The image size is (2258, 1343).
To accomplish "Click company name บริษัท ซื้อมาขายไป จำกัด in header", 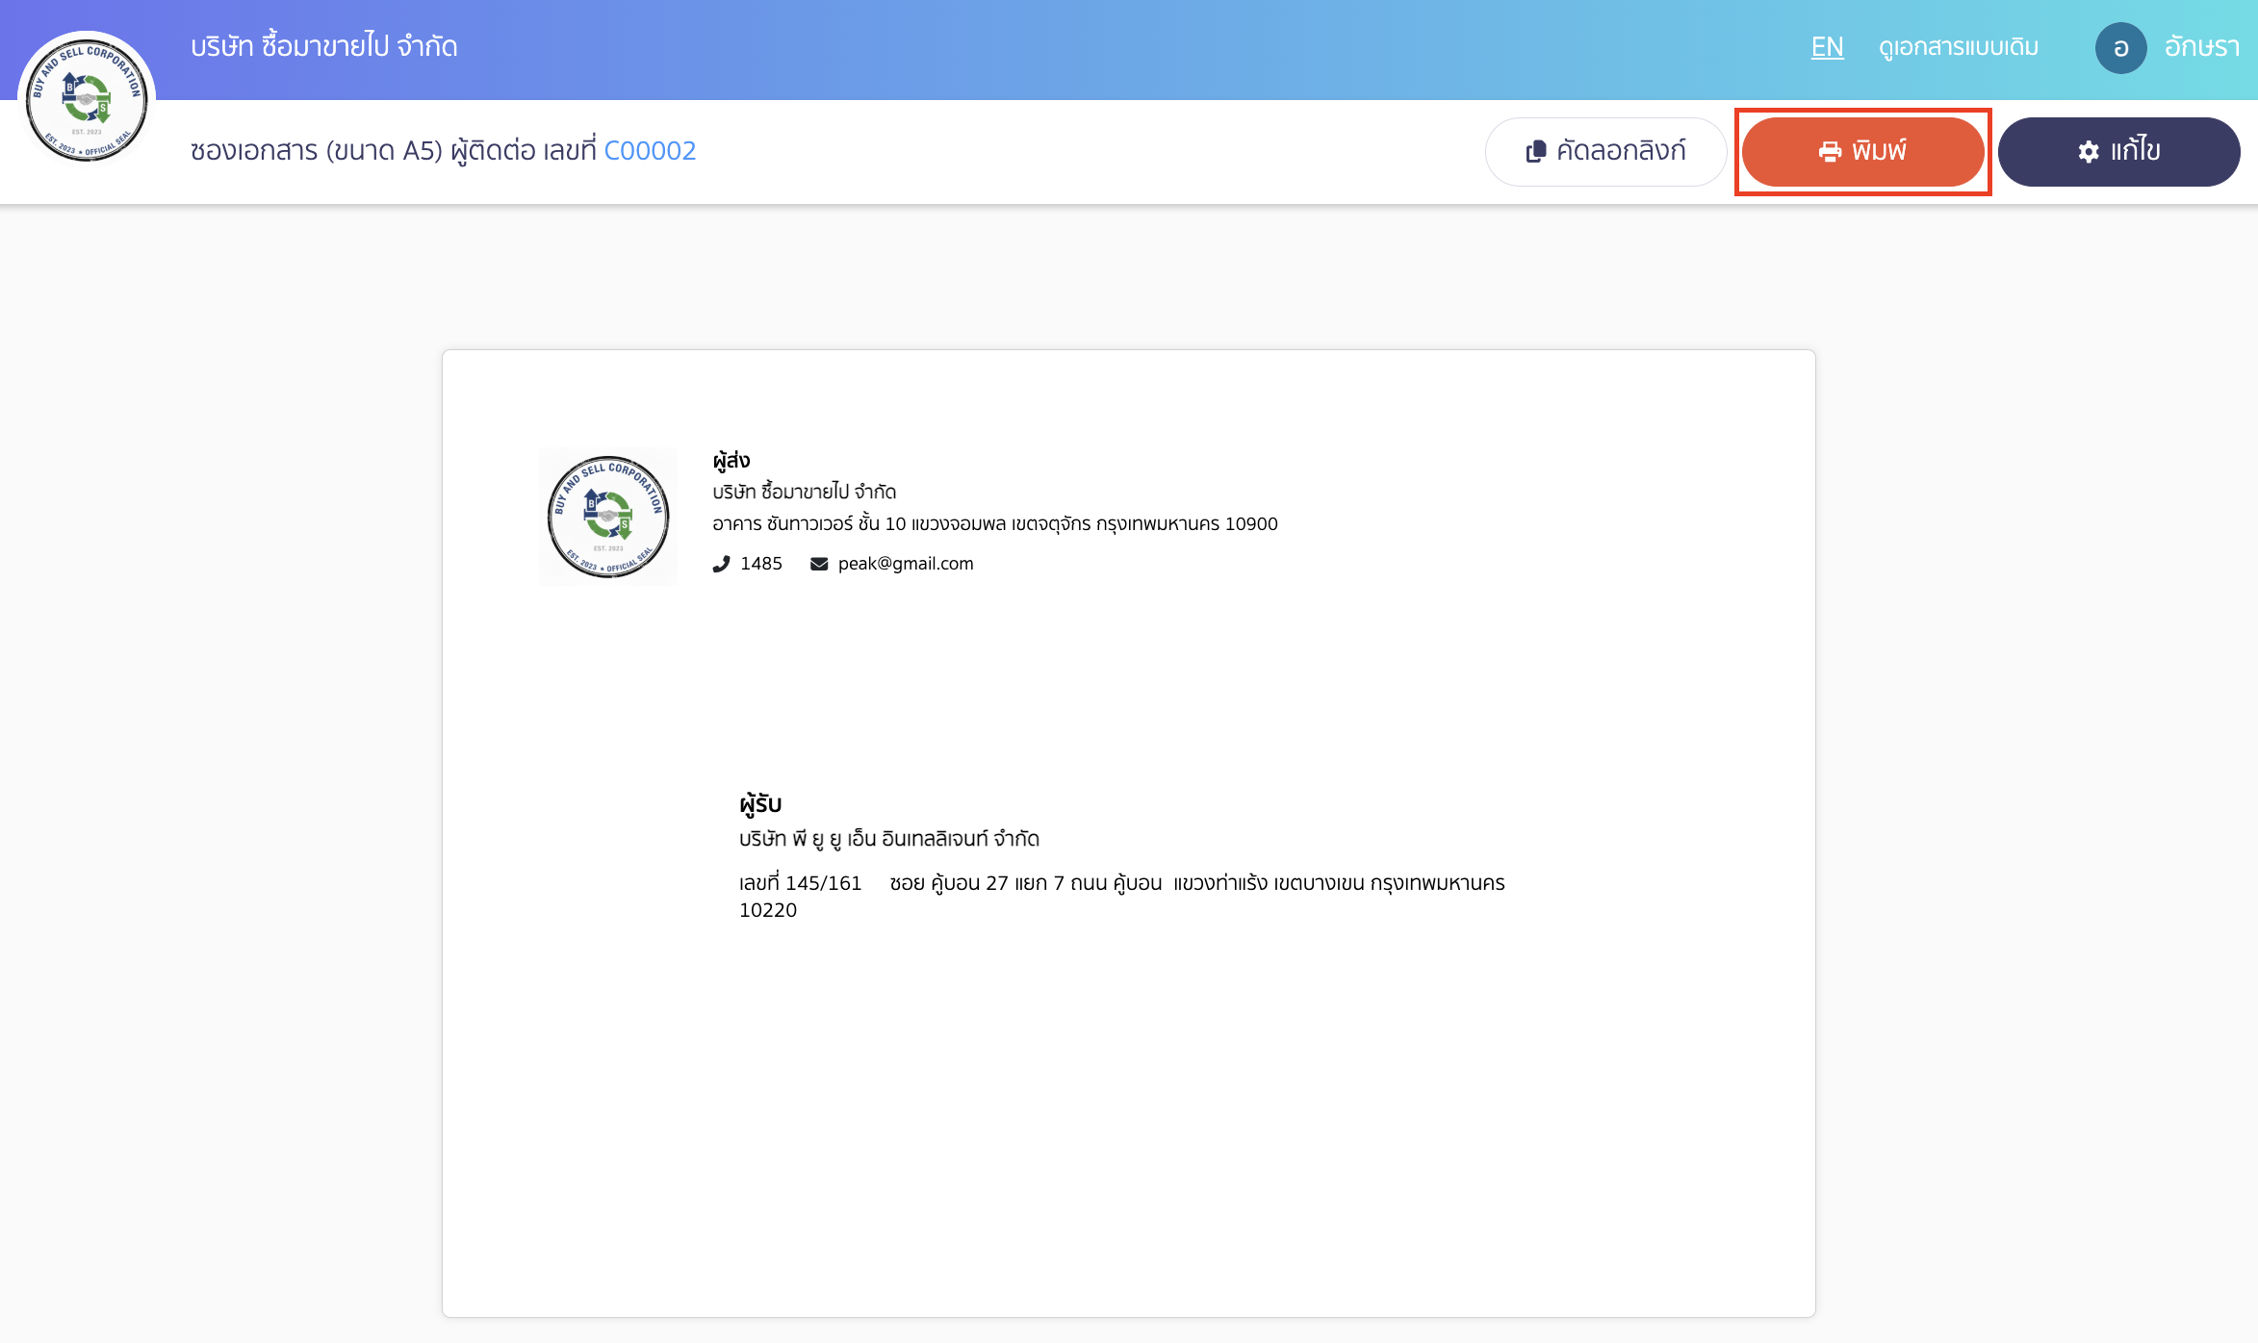I will [324, 46].
